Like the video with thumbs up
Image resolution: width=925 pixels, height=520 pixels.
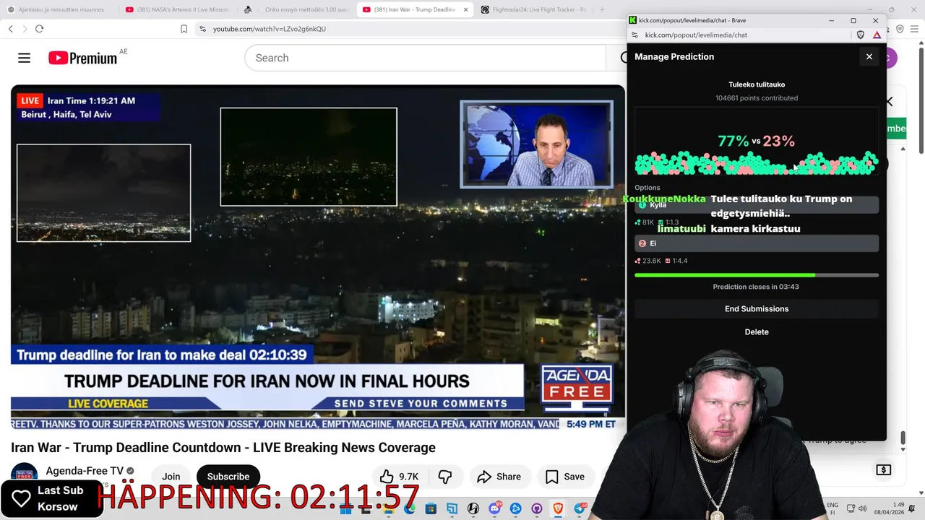click(399, 477)
